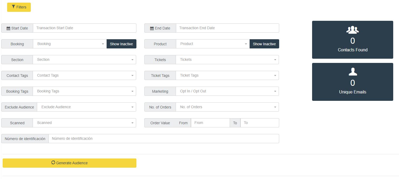The width and height of the screenshot is (399, 179).
Task: Click the Product field label
Action: click(x=160, y=44)
